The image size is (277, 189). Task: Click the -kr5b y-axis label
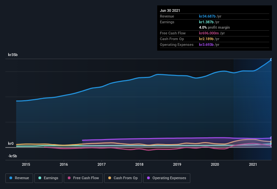pos(12,156)
